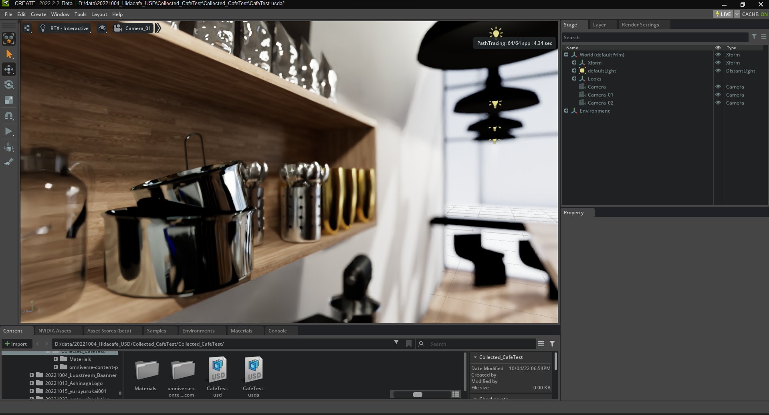Open the Camera_01 camera selector
The height and width of the screenshot is (415, 769).
click(x=133, y=28)
